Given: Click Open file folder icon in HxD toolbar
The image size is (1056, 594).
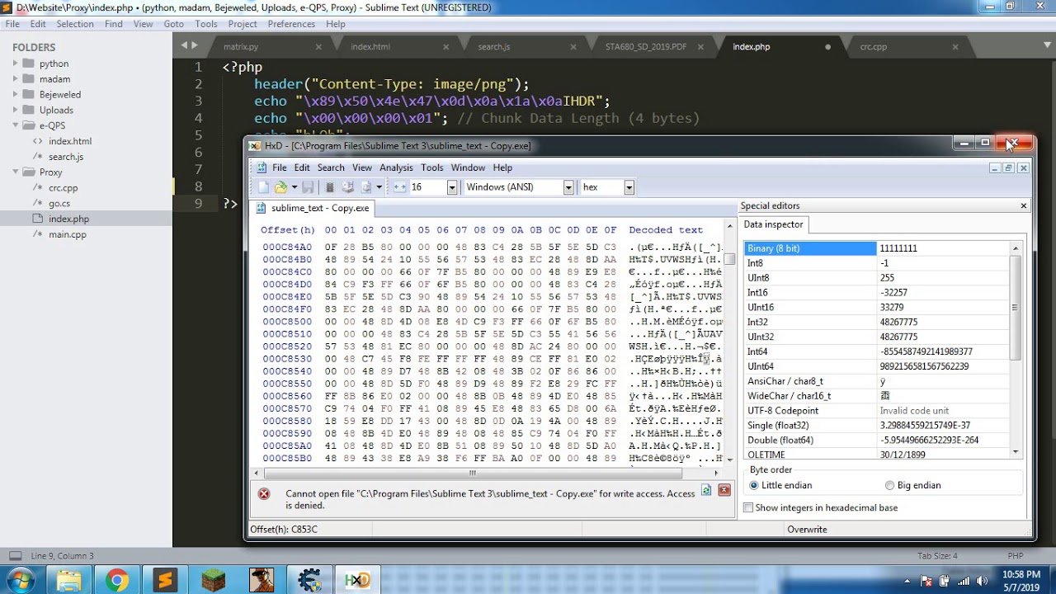Looking at the screenshot, I should coord(280,187).
